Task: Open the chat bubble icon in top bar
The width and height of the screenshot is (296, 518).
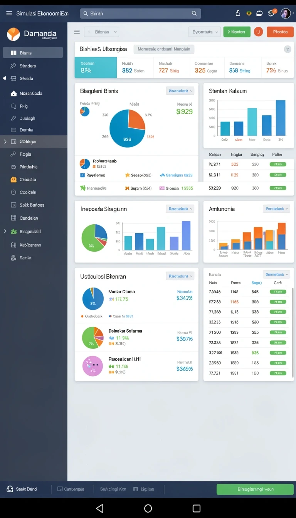Action: (259, 13)
